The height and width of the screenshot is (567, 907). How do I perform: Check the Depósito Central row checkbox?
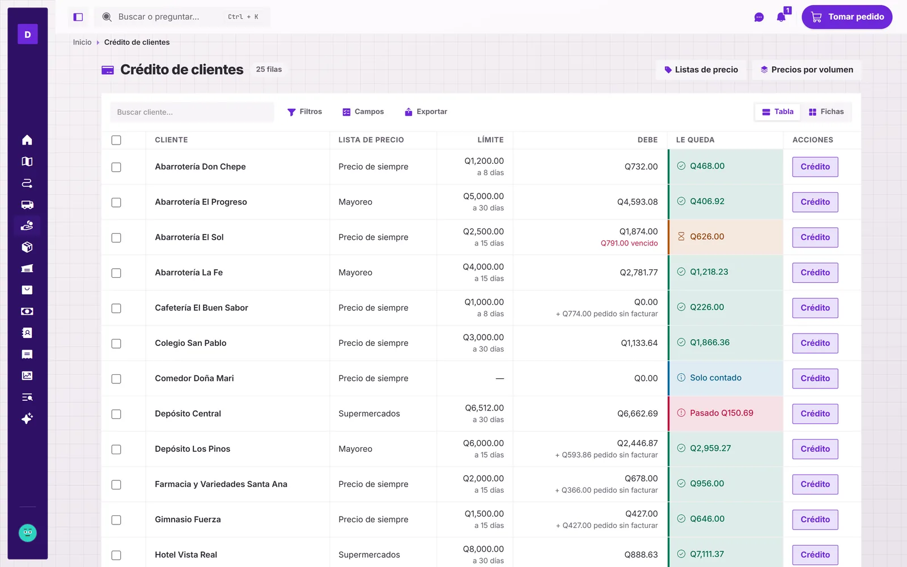(x=116, y=414)
